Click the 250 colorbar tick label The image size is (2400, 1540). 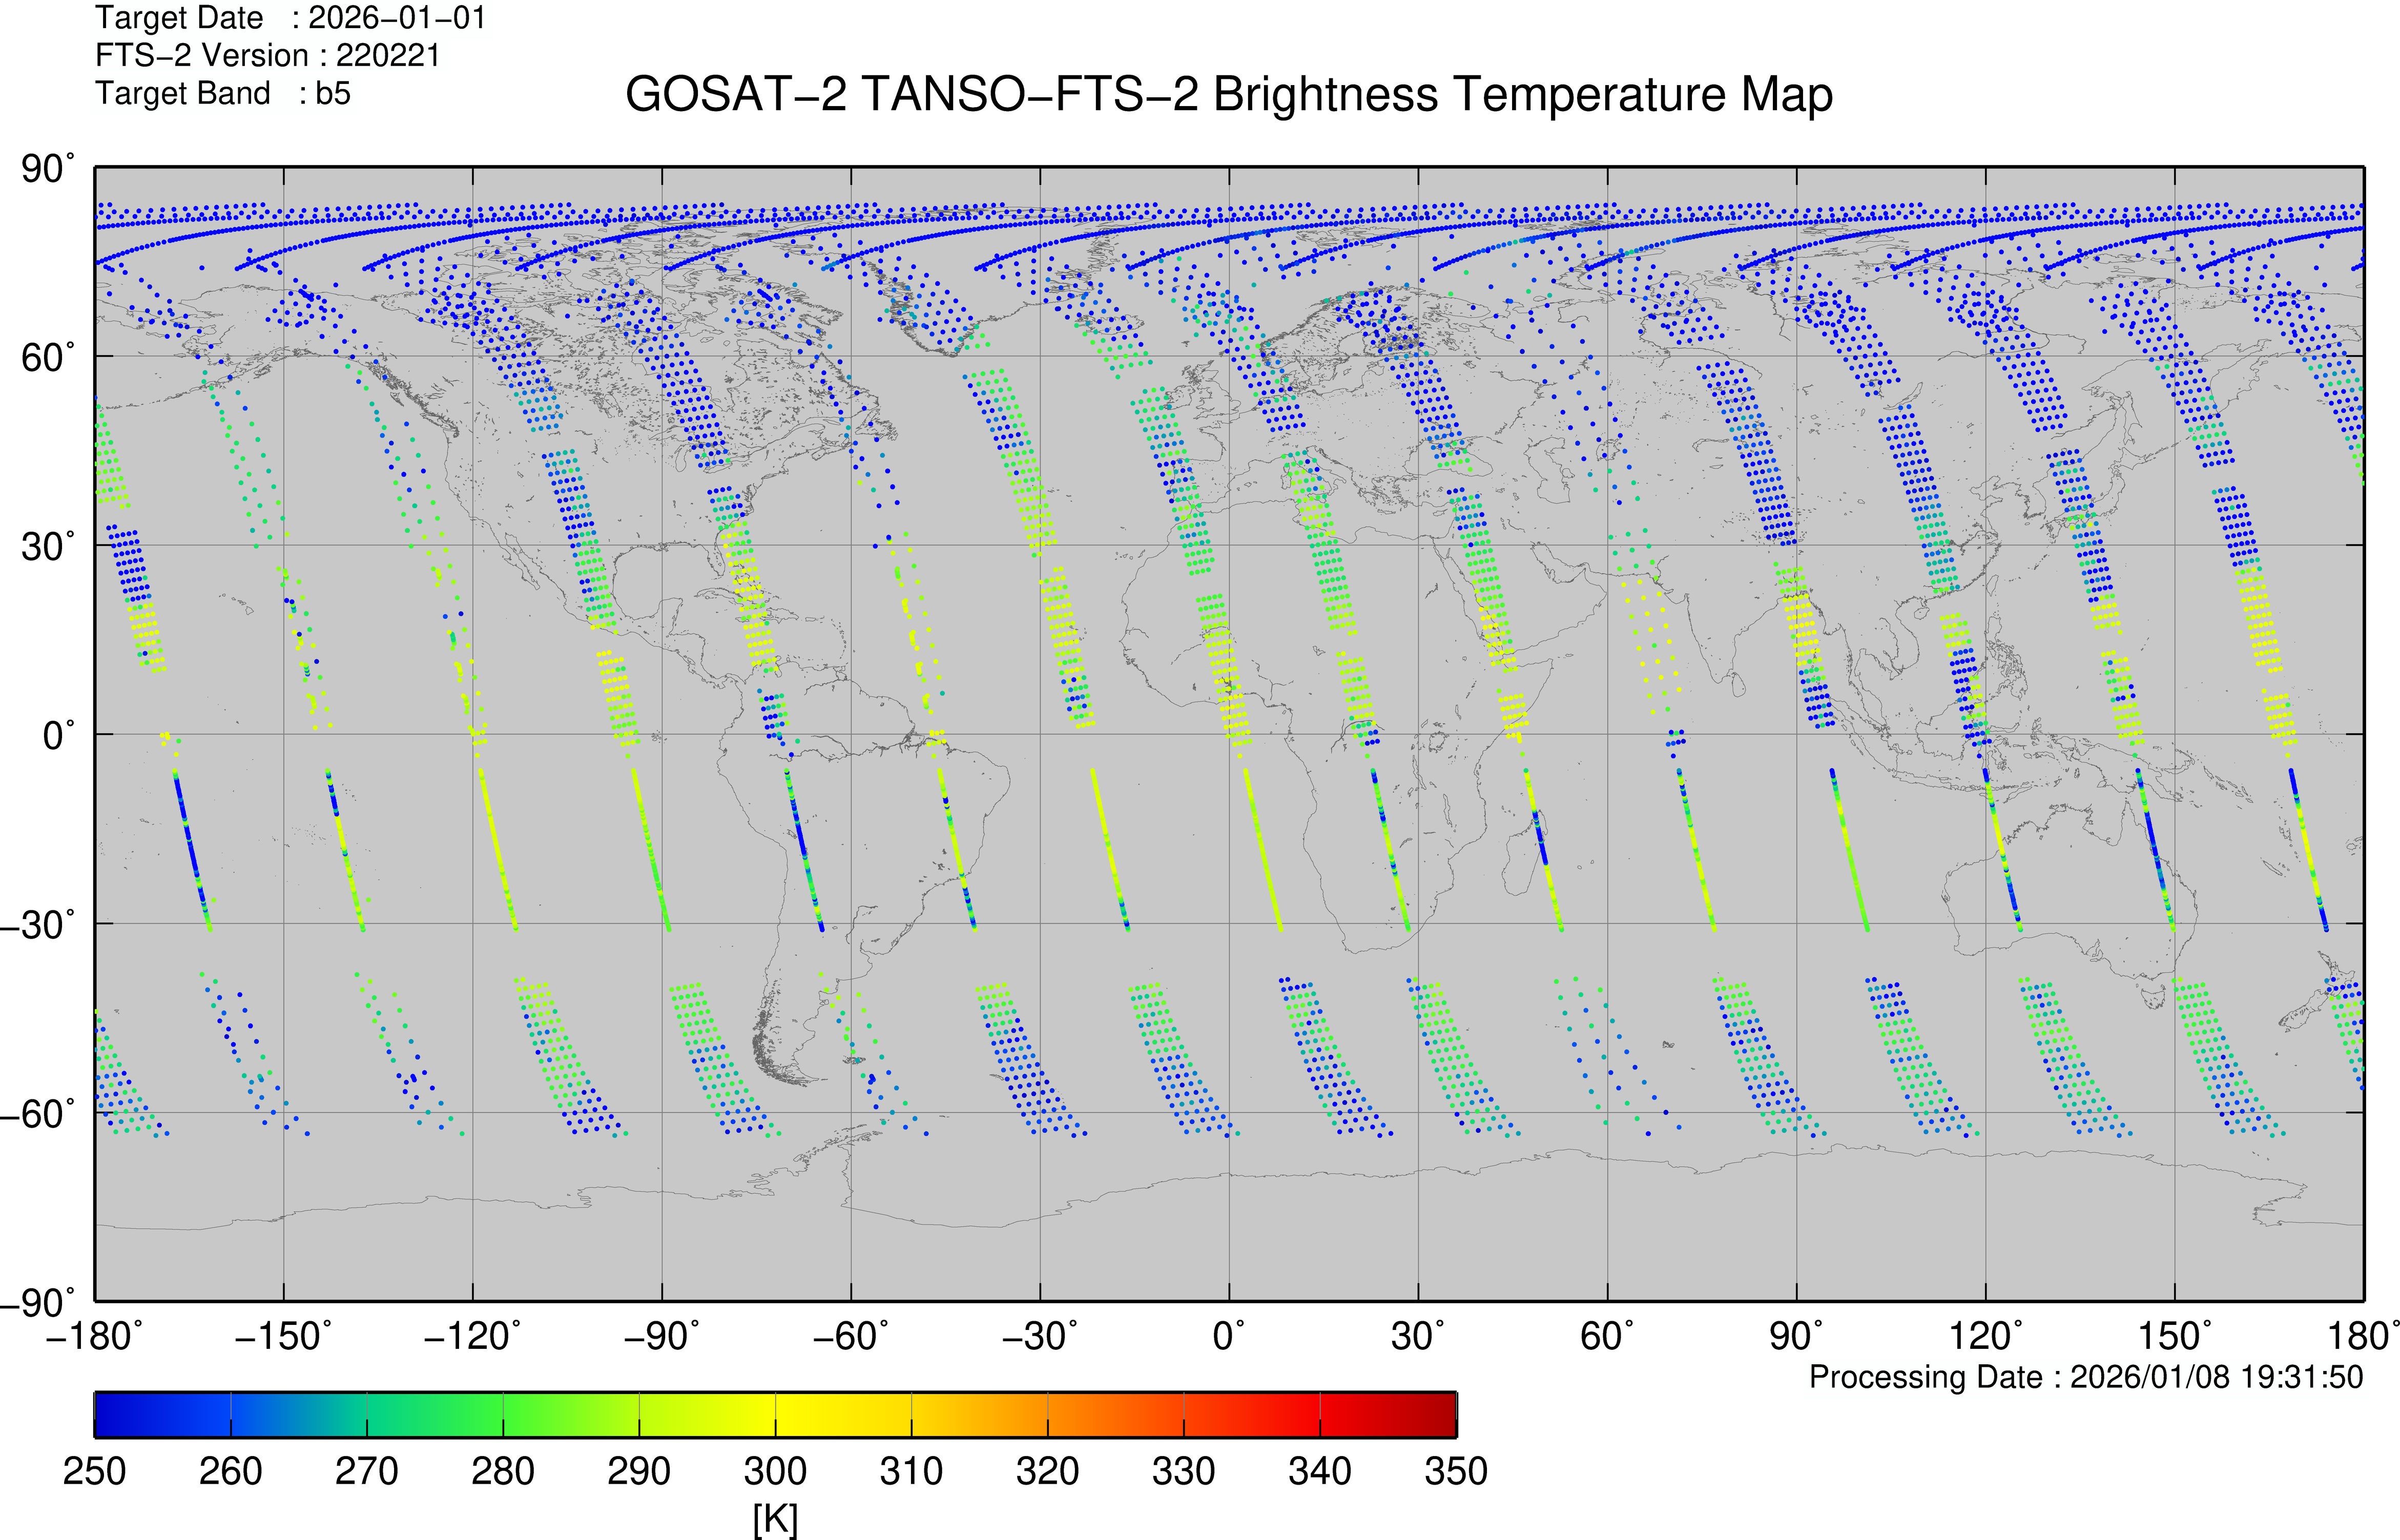[x=94, y=1471]
